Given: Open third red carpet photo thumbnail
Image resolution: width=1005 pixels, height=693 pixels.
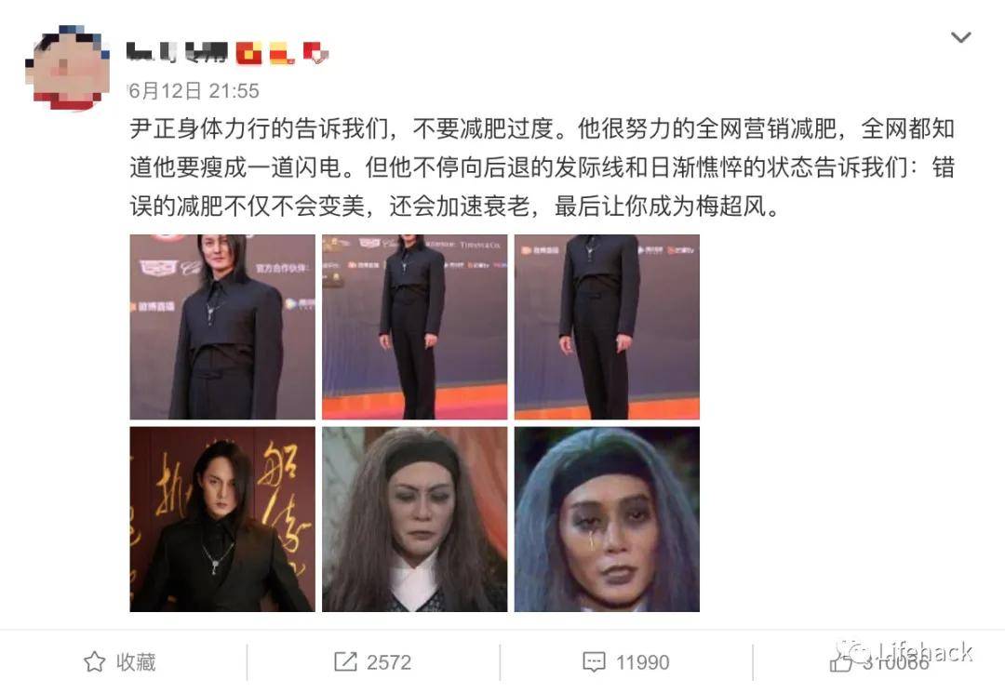Looking at the screenshot, I should click(x=607, y=327).
